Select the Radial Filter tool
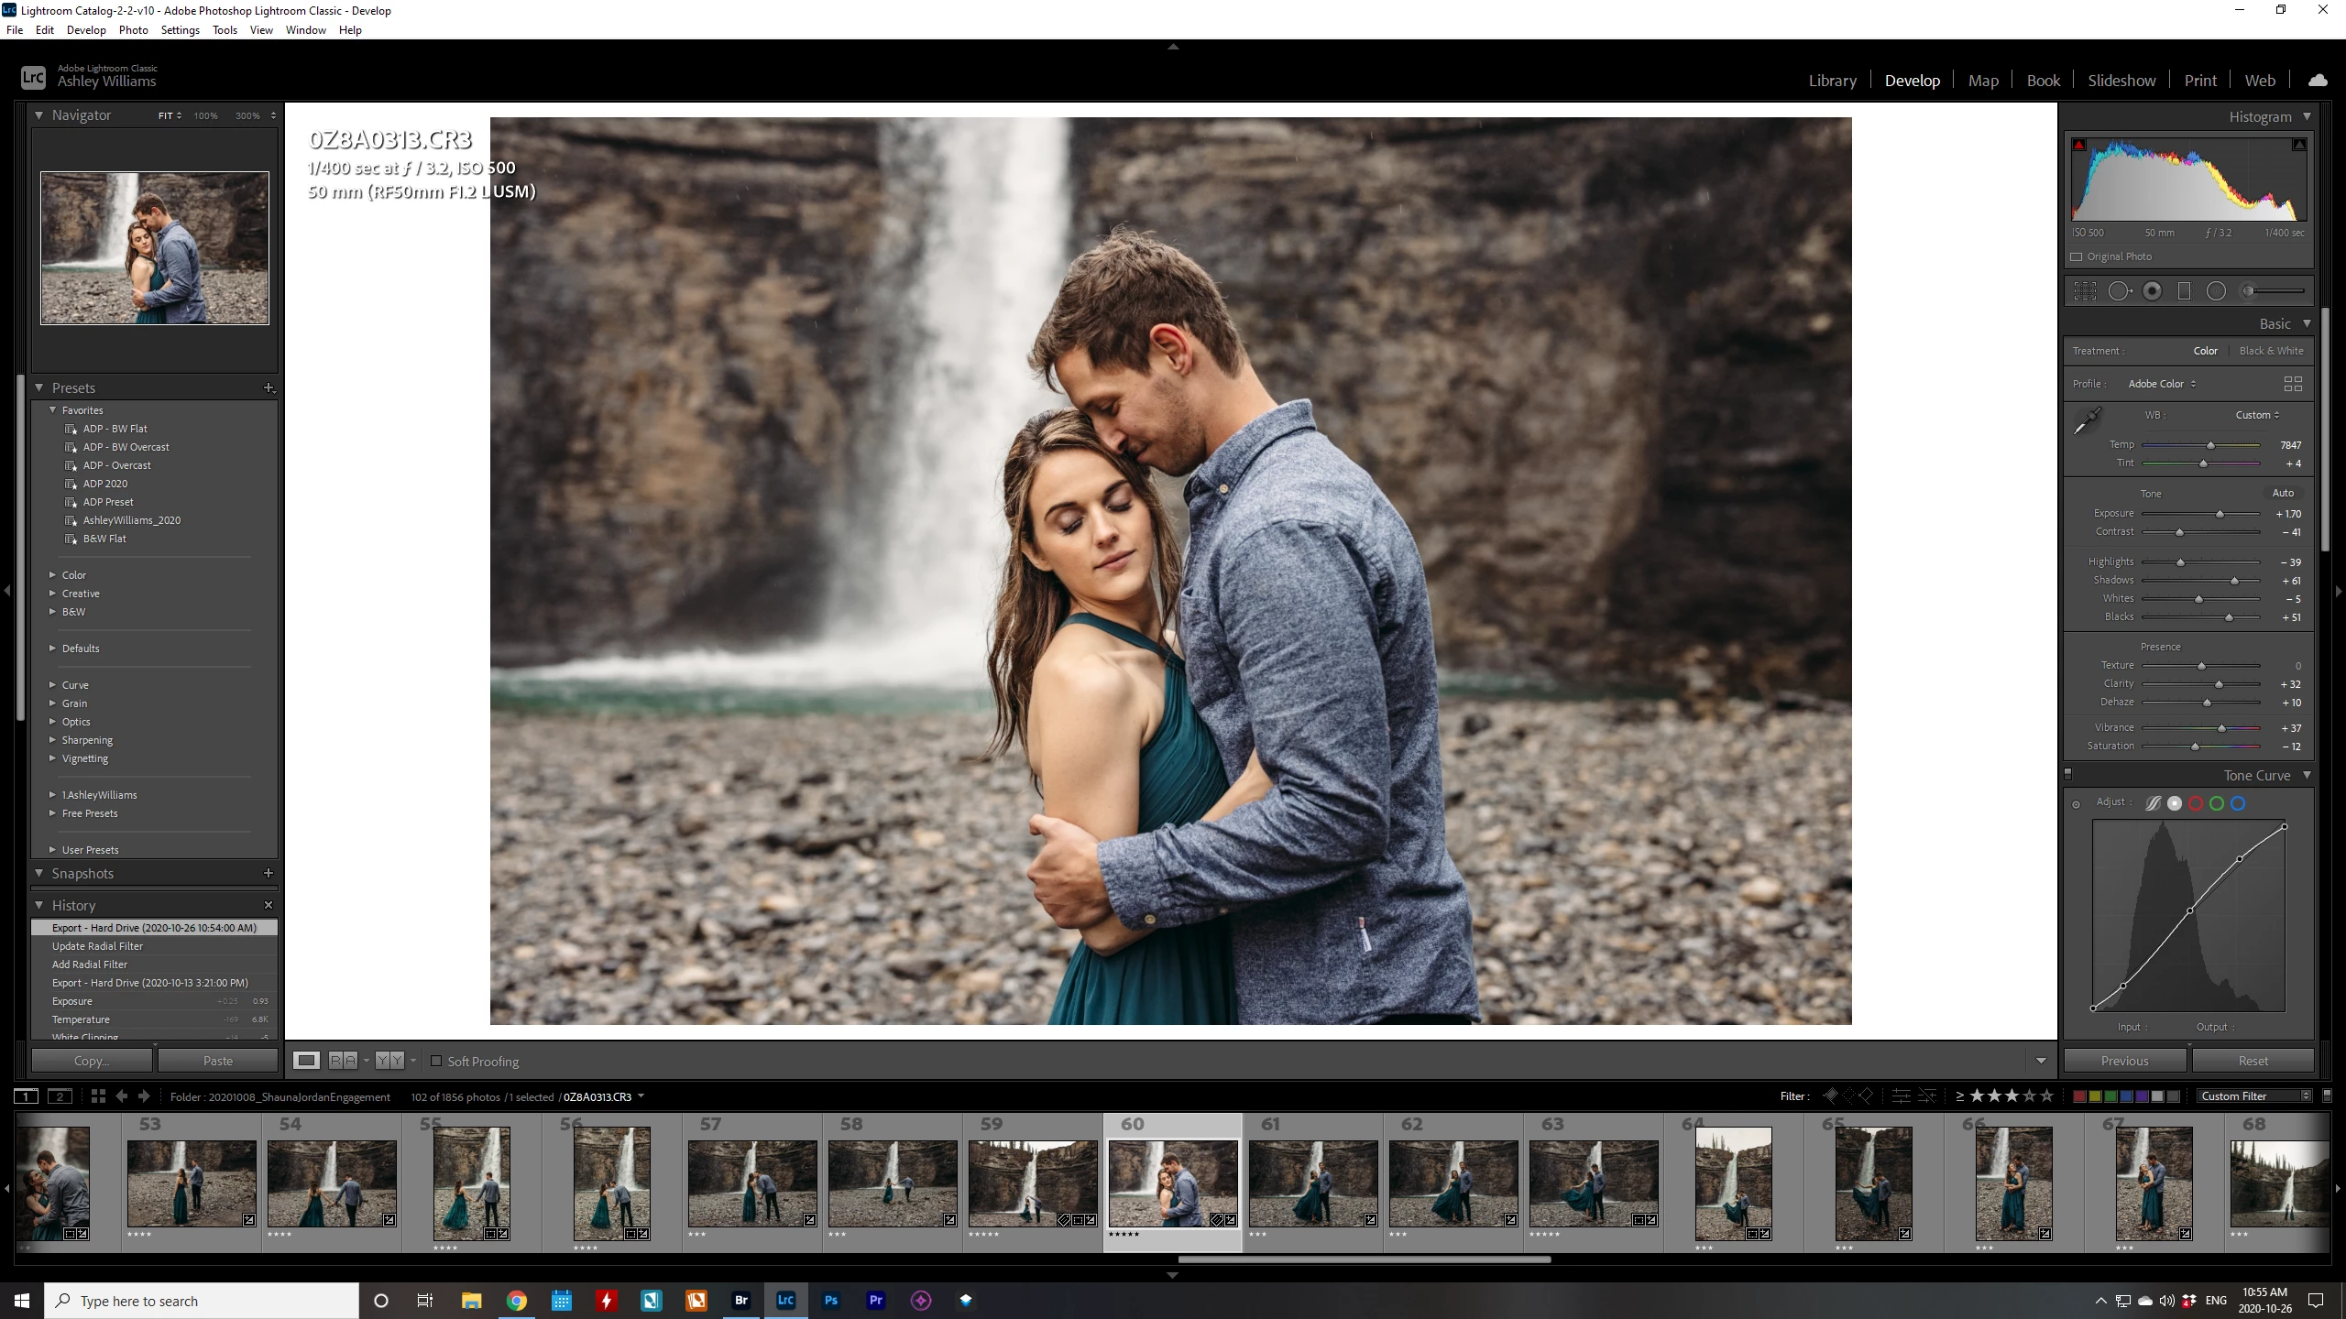 point(2216,291)
